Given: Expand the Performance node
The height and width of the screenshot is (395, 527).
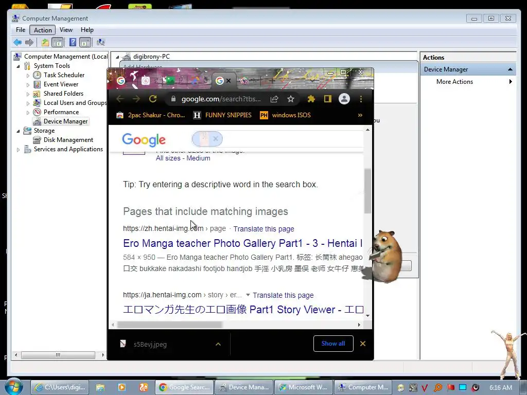Looking at the screenshot, I should pyautogui.click(x=28, y=113).
